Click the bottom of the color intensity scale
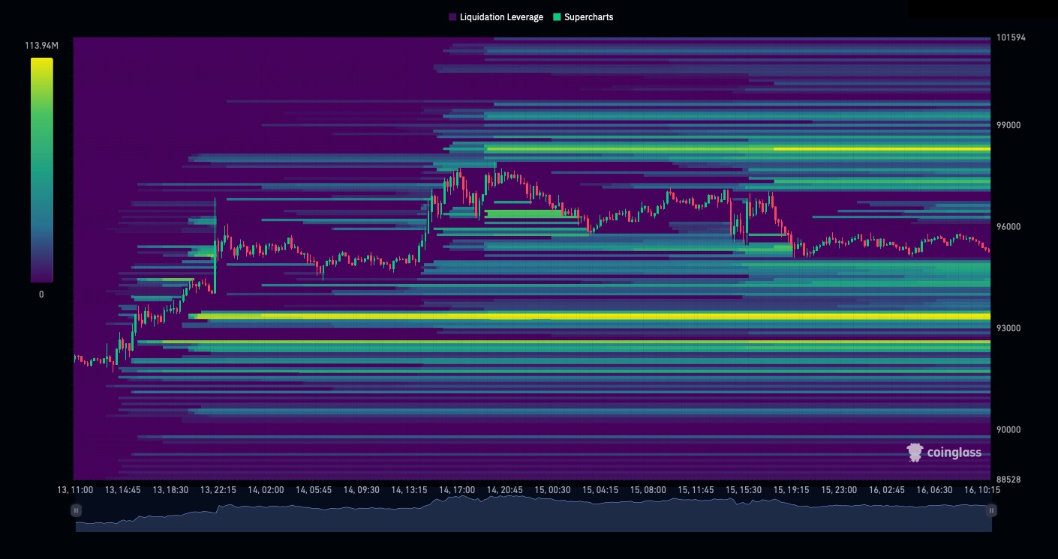 pos(41,279)
